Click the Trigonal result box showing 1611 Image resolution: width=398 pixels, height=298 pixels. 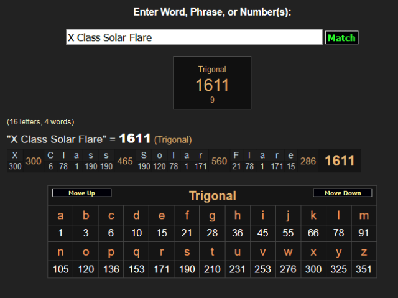point(212,83)
